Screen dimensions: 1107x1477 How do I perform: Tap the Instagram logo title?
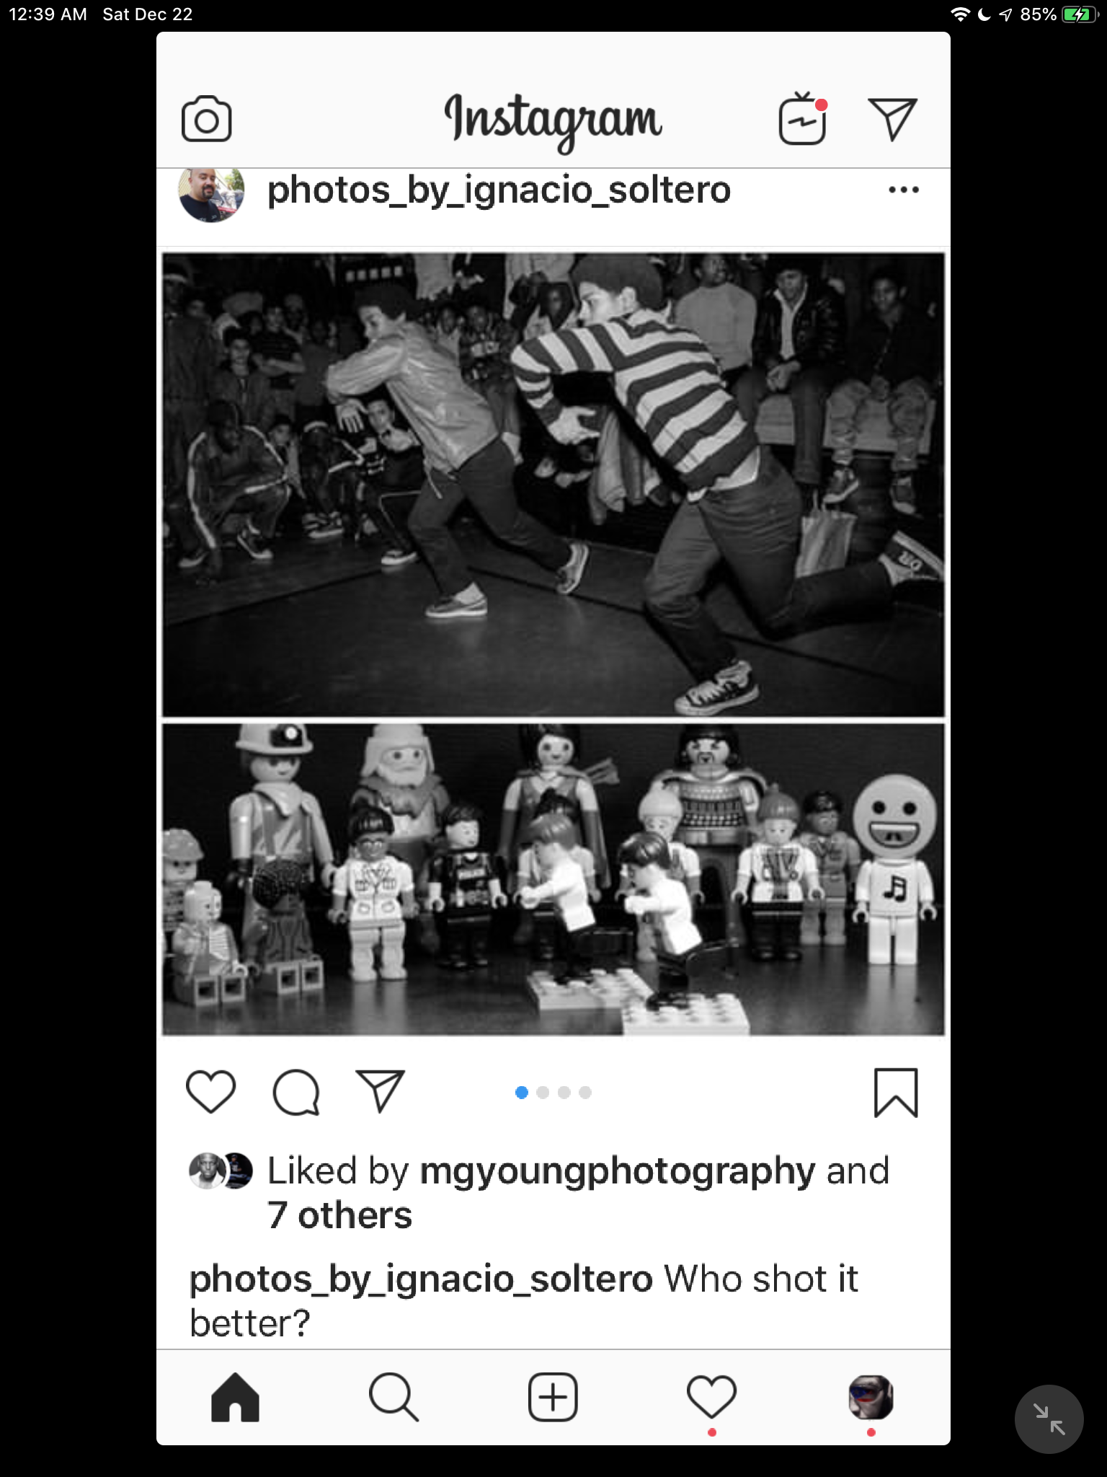[553, 120]
